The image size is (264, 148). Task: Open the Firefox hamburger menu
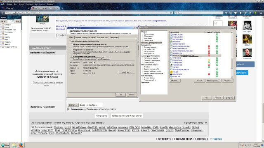point(261,13)
